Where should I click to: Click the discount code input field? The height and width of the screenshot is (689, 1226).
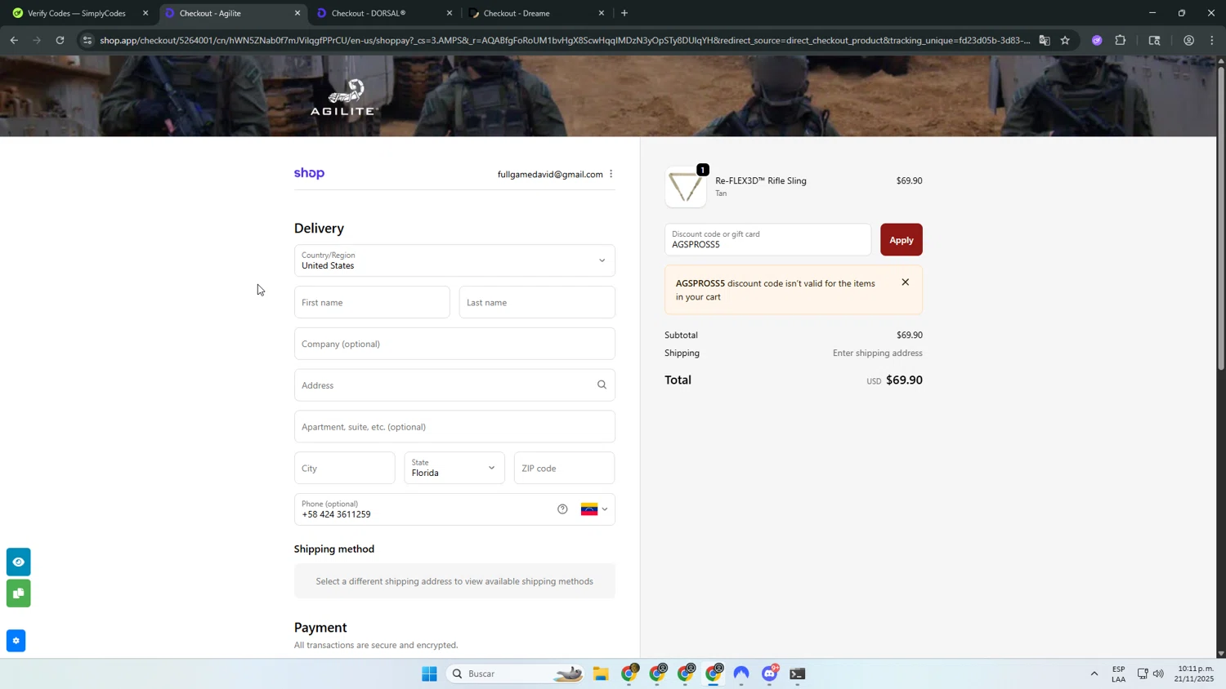[x=767, y=240]
